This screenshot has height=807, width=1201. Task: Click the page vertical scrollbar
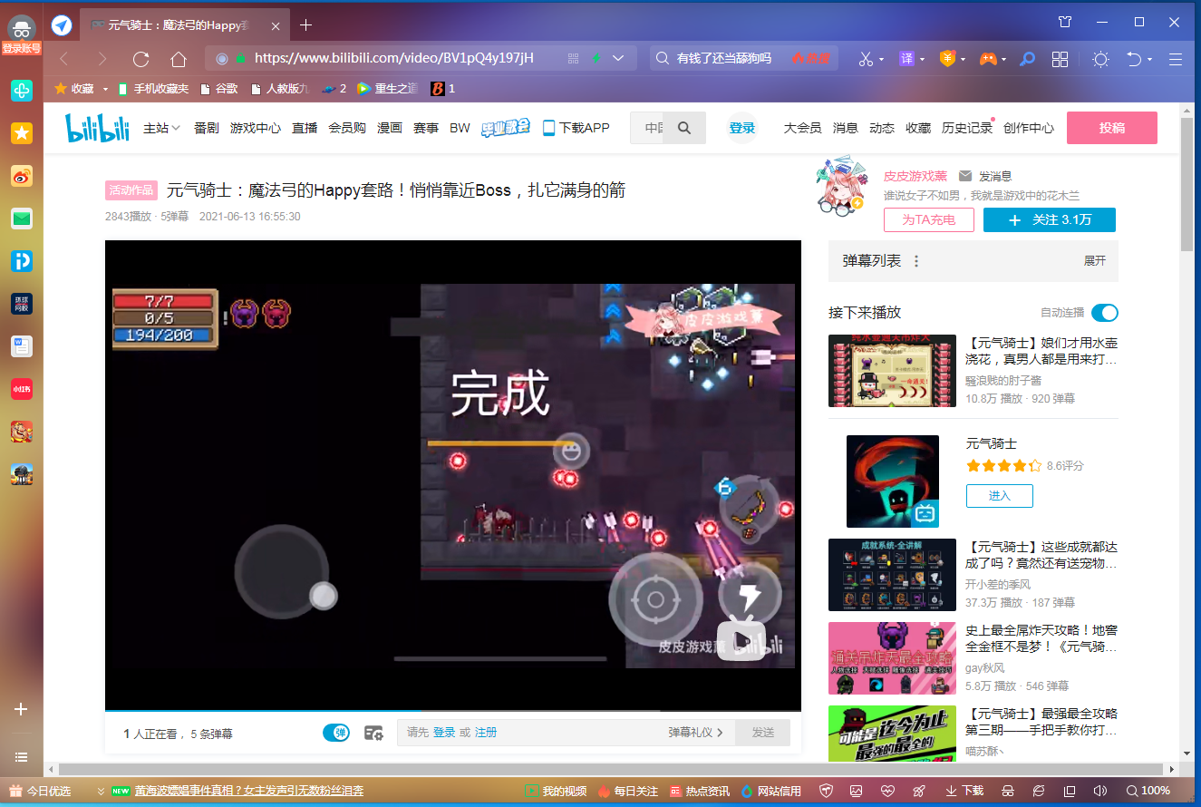(x=1186, y=186)
